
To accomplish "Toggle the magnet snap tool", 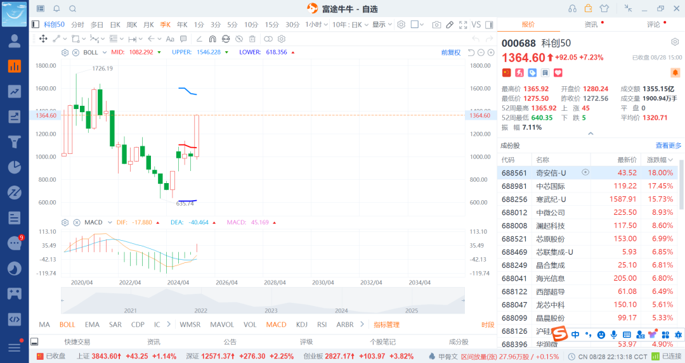I will [x=212, y=39].
